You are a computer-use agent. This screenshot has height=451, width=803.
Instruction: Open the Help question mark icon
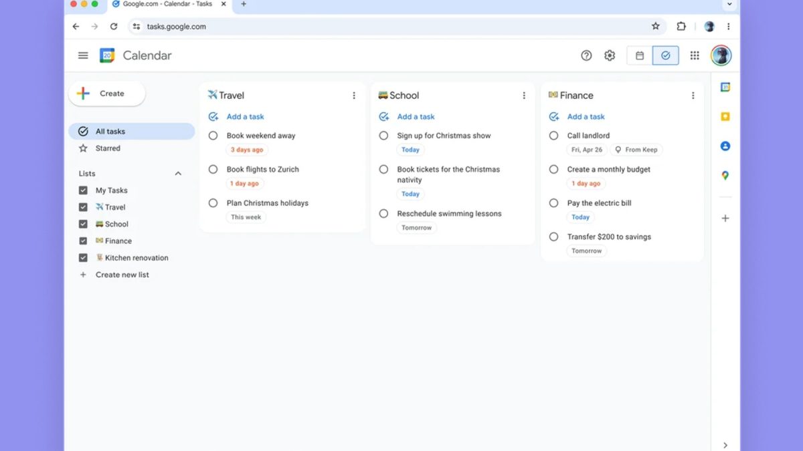click(586, 55)
